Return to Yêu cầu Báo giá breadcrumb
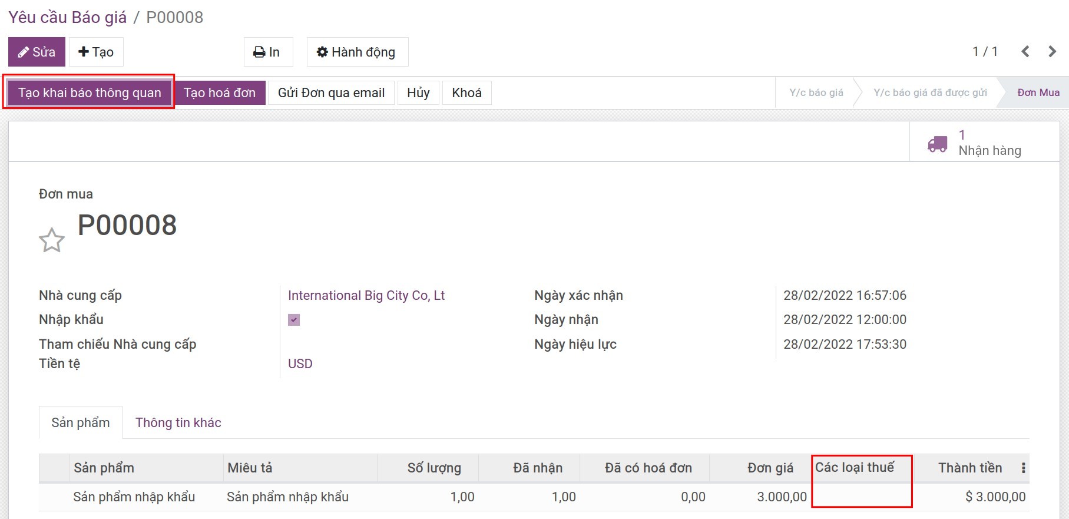The height and width of the screenshot is (519, 1069). [x=68, y=17]
